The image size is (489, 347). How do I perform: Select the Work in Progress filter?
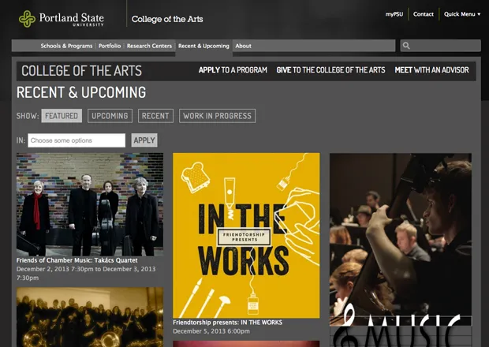point(217,116)
